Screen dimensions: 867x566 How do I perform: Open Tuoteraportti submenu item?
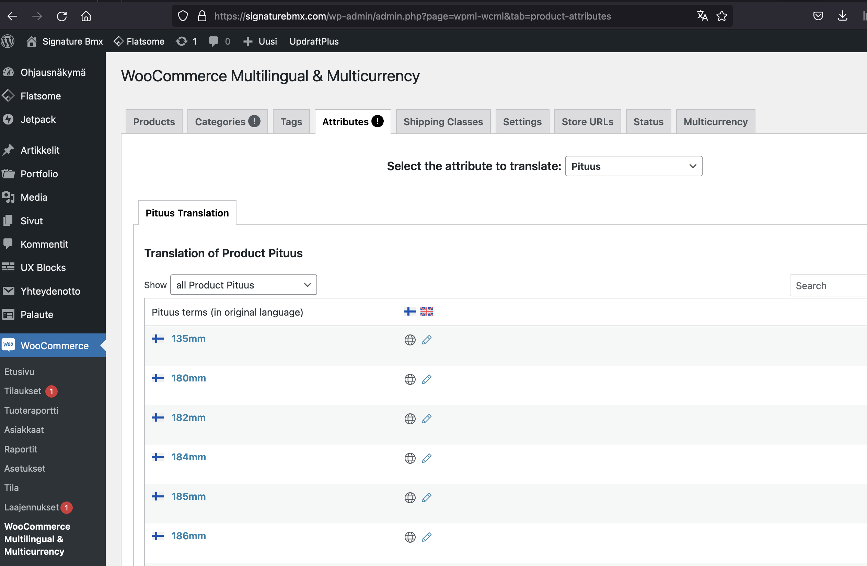[31, 410]
